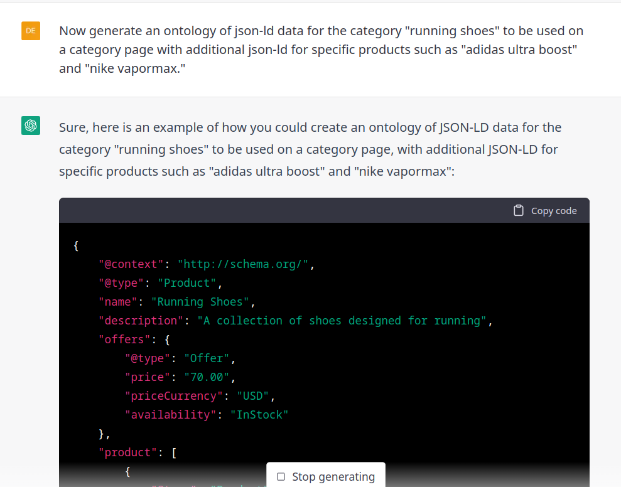Click the assistant reply starting 'Sure, here is'
The height and width of the screenshot is (487, 621).
[310, 149]
